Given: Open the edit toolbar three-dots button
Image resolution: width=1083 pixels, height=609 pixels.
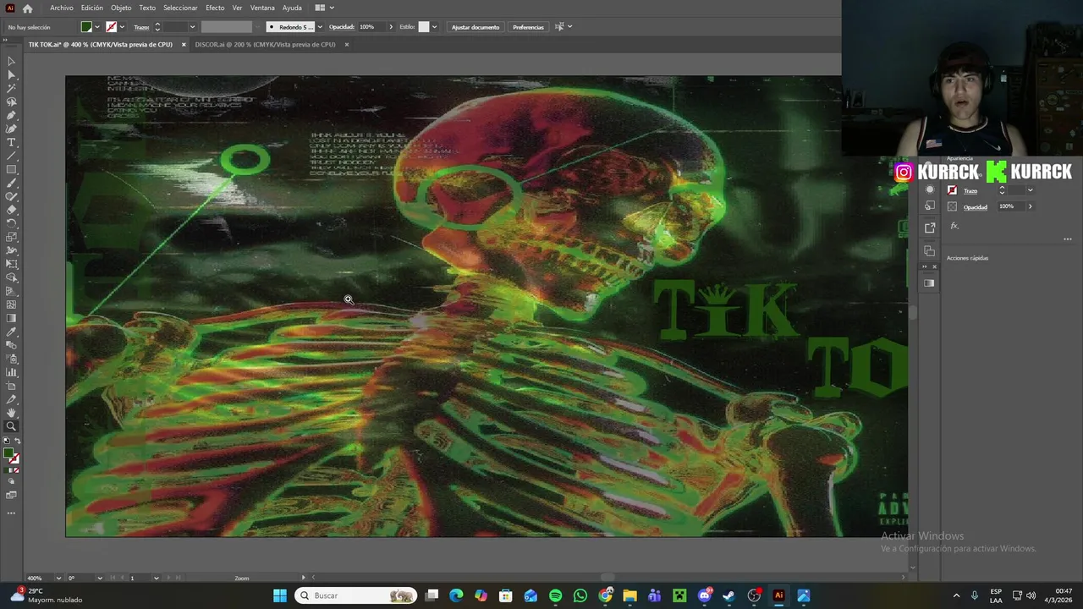Looking at the screenshot, I should pyautogui.click(x=11, y=513).
